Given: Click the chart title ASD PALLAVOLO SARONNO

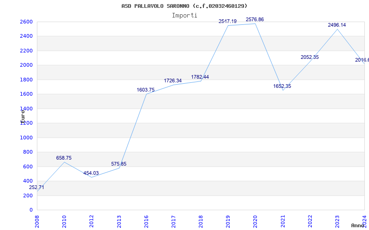Looking at the screenshot, I should 184,6.
